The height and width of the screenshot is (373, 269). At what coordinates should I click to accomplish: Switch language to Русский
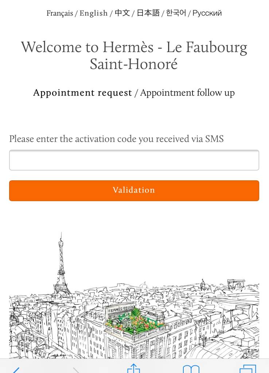click(207, 13)
